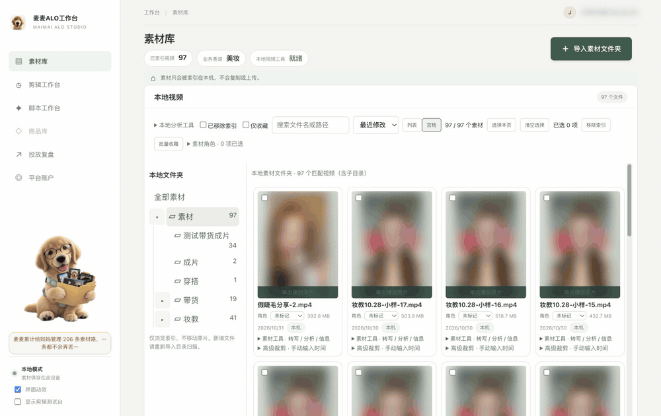
Task: Expand 素材角色 · 0 项已选
Action: 215,144
